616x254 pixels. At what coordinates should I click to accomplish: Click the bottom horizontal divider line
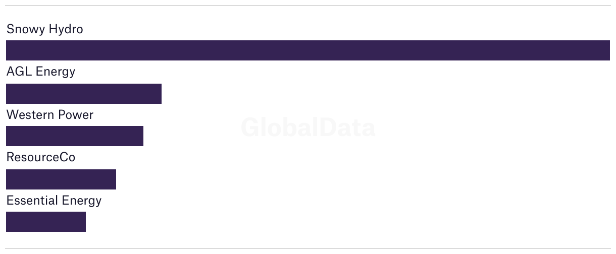tap(308, 248)
